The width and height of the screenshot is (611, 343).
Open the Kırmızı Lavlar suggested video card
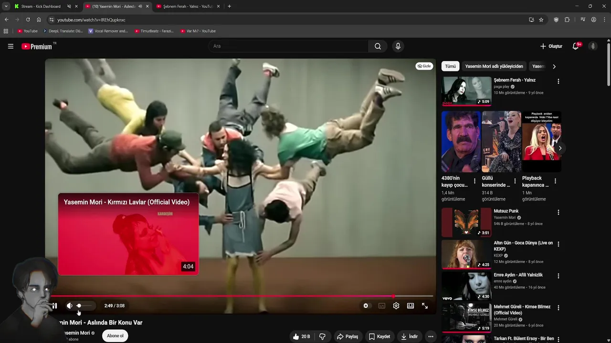click(128, 234)
